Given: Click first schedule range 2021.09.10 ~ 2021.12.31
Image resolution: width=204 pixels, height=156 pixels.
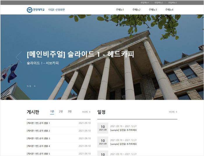Looking at the screenshot, I should coord(124,126).
